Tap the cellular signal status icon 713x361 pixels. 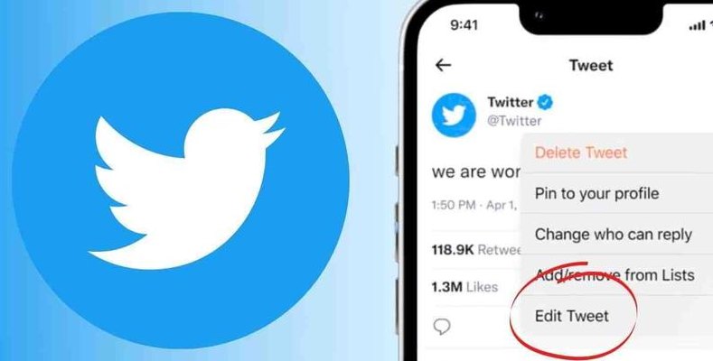(697, 26)
